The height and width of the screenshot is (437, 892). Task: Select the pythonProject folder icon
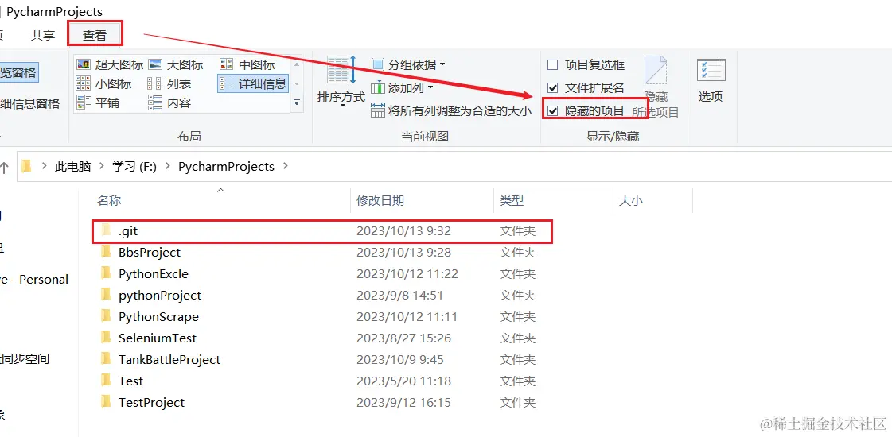tap(106, 295)
